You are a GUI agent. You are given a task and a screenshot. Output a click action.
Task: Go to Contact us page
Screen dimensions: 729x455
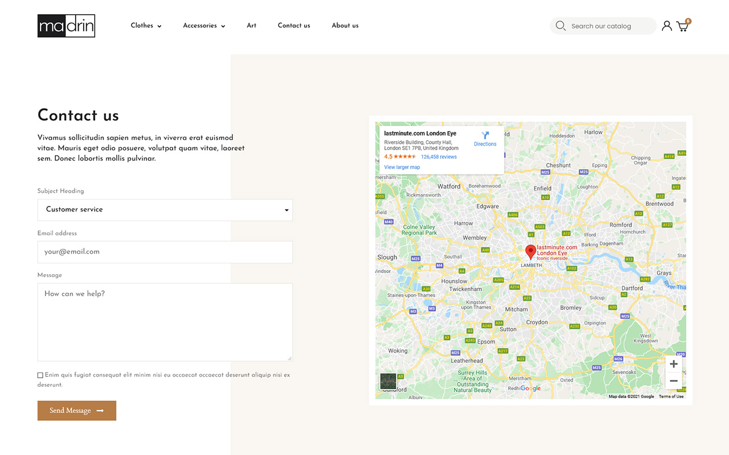click(294, 26)
